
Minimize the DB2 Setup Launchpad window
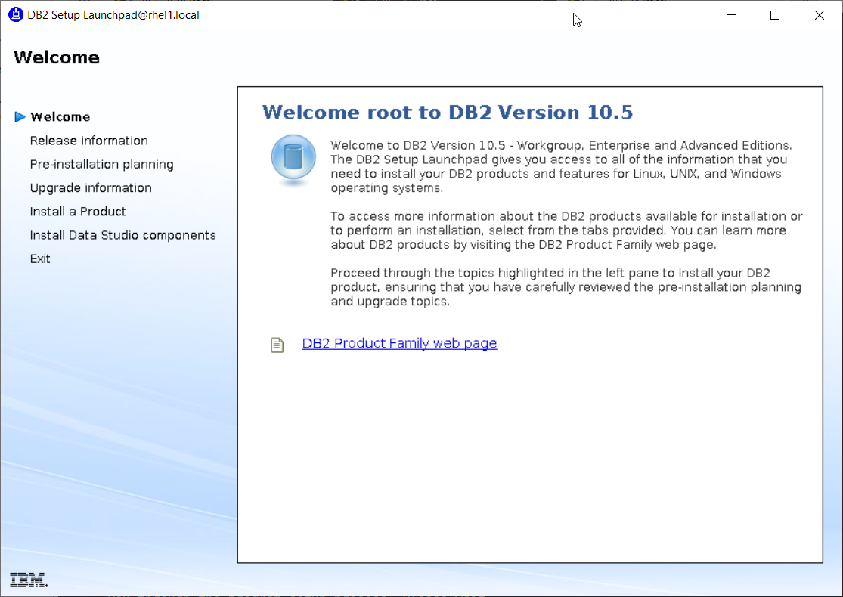(x=730, y=14)
